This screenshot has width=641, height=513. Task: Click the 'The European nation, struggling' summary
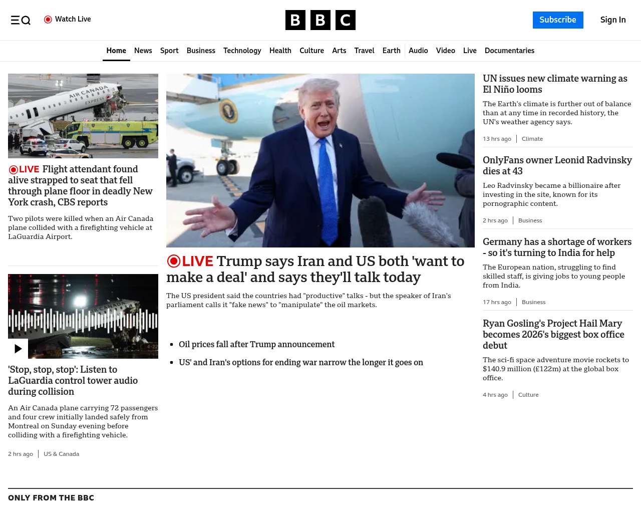tap(554, 276)
